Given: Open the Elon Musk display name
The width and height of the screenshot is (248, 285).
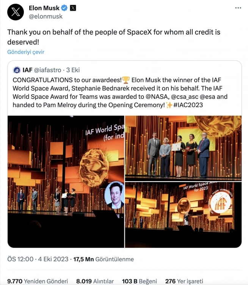Looking at the screenshot, I should 45,8.
